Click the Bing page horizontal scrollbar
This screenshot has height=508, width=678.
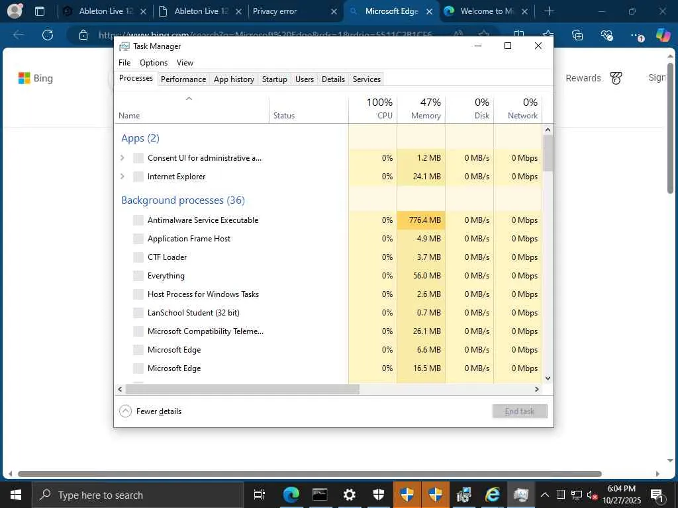(310, 474)
